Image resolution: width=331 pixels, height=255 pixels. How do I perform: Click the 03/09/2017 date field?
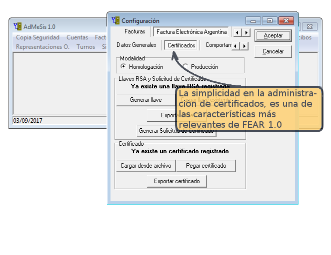pos(59,121)
